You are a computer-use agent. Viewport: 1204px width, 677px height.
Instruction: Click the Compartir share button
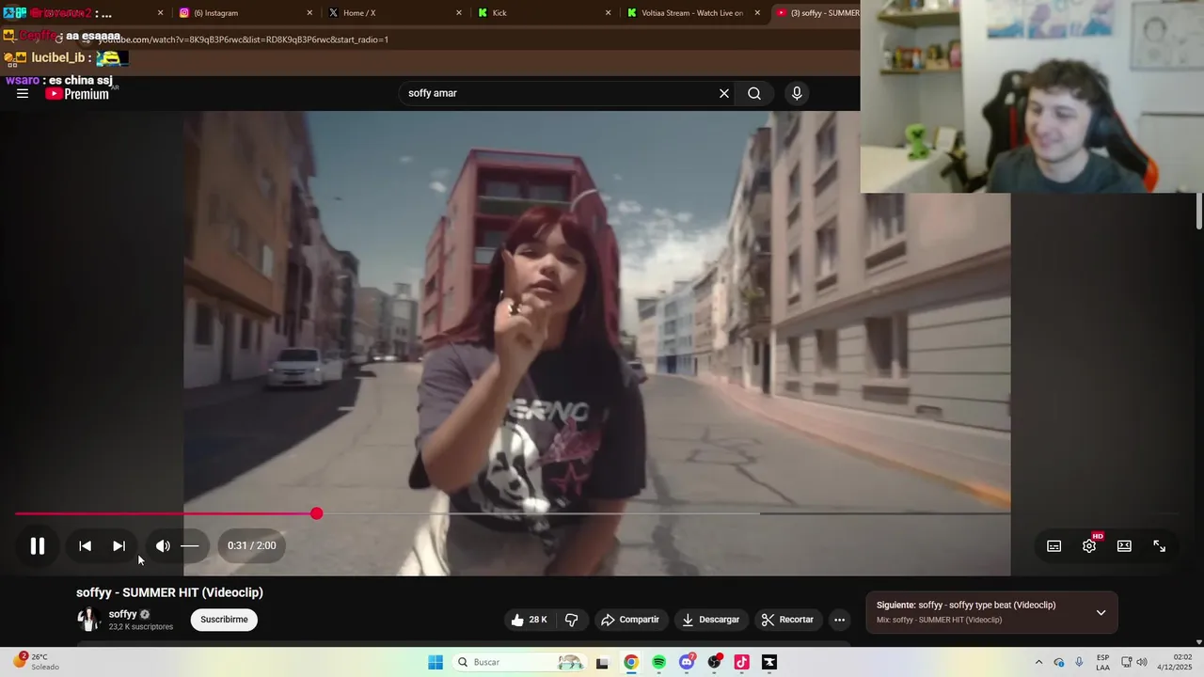[x=630, y=620]
